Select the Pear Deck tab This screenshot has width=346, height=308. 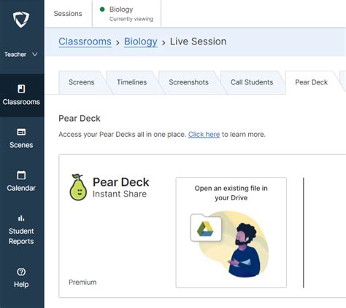point(311,82)
